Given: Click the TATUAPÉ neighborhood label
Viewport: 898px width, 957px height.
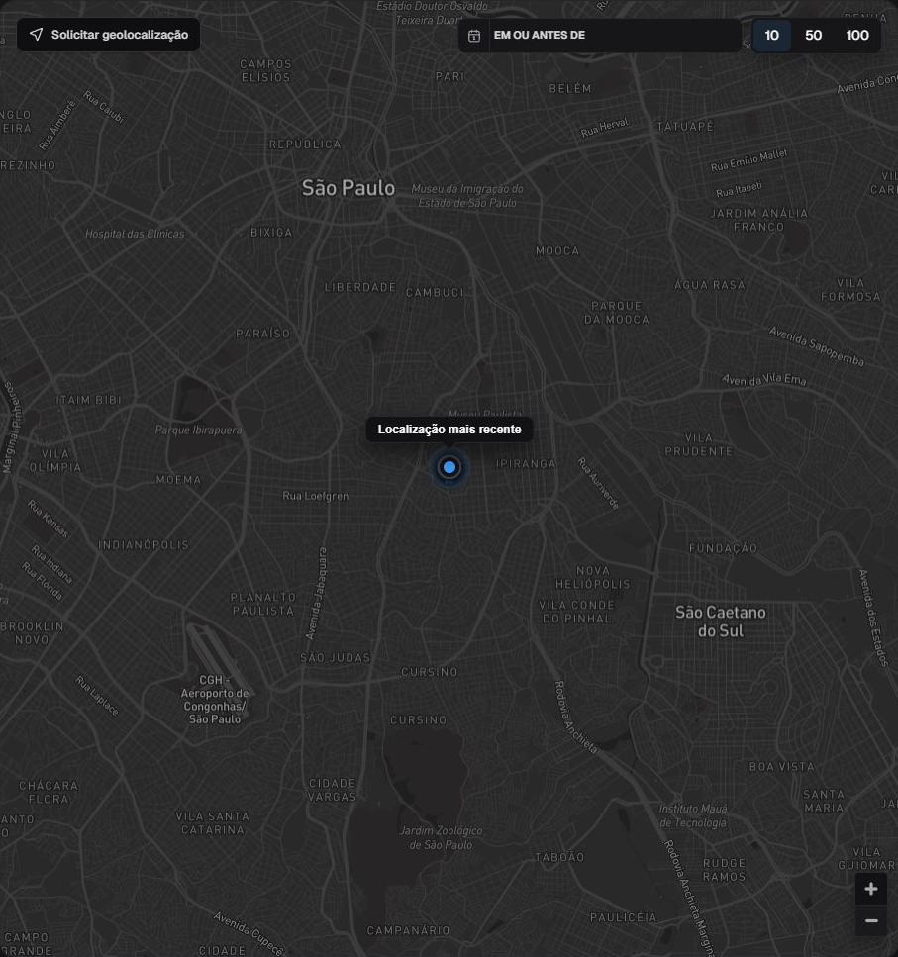Looking at the screenshot, I should click(x=685, y=127).
